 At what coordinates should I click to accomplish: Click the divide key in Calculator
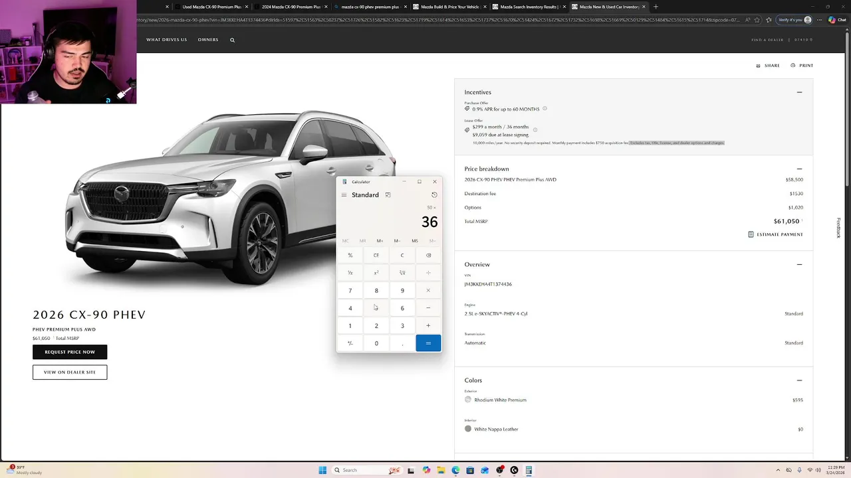(428, 273)
